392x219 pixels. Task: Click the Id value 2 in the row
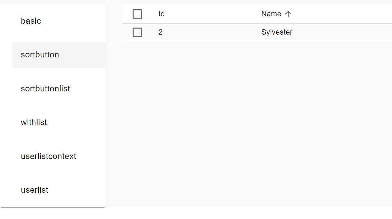[x=161, y=32]
